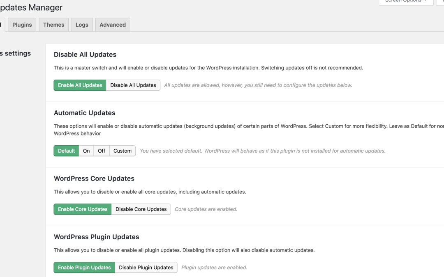This screenshot has width=444, height=277.
Task: Click the Updates Manager page title
Action: tap(31, 7)
